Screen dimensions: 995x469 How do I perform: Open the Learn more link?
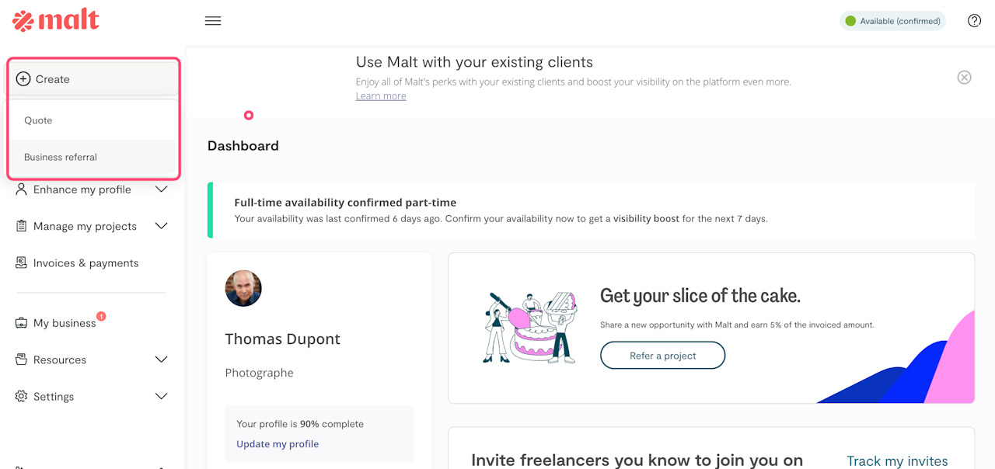[381, 96]
